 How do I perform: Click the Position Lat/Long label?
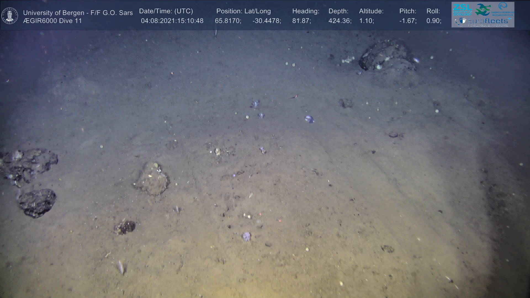[x=243, y=11]
